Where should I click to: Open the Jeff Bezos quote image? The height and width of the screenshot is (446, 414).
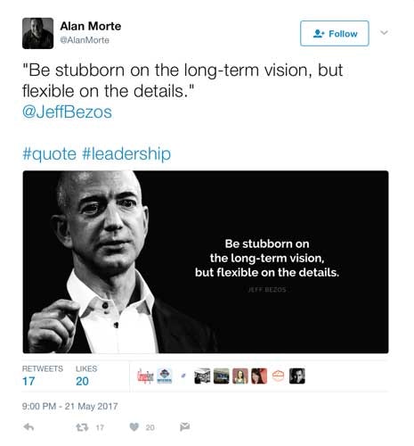[206, 262]
